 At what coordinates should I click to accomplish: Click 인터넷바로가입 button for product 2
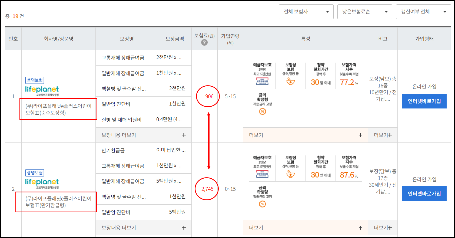pos(424,193)
